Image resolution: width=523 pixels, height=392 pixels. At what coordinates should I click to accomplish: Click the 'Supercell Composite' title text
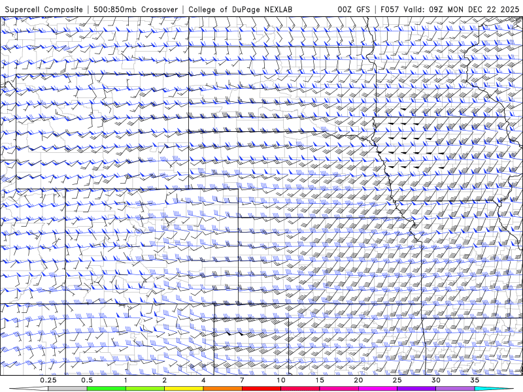[44, 10]
